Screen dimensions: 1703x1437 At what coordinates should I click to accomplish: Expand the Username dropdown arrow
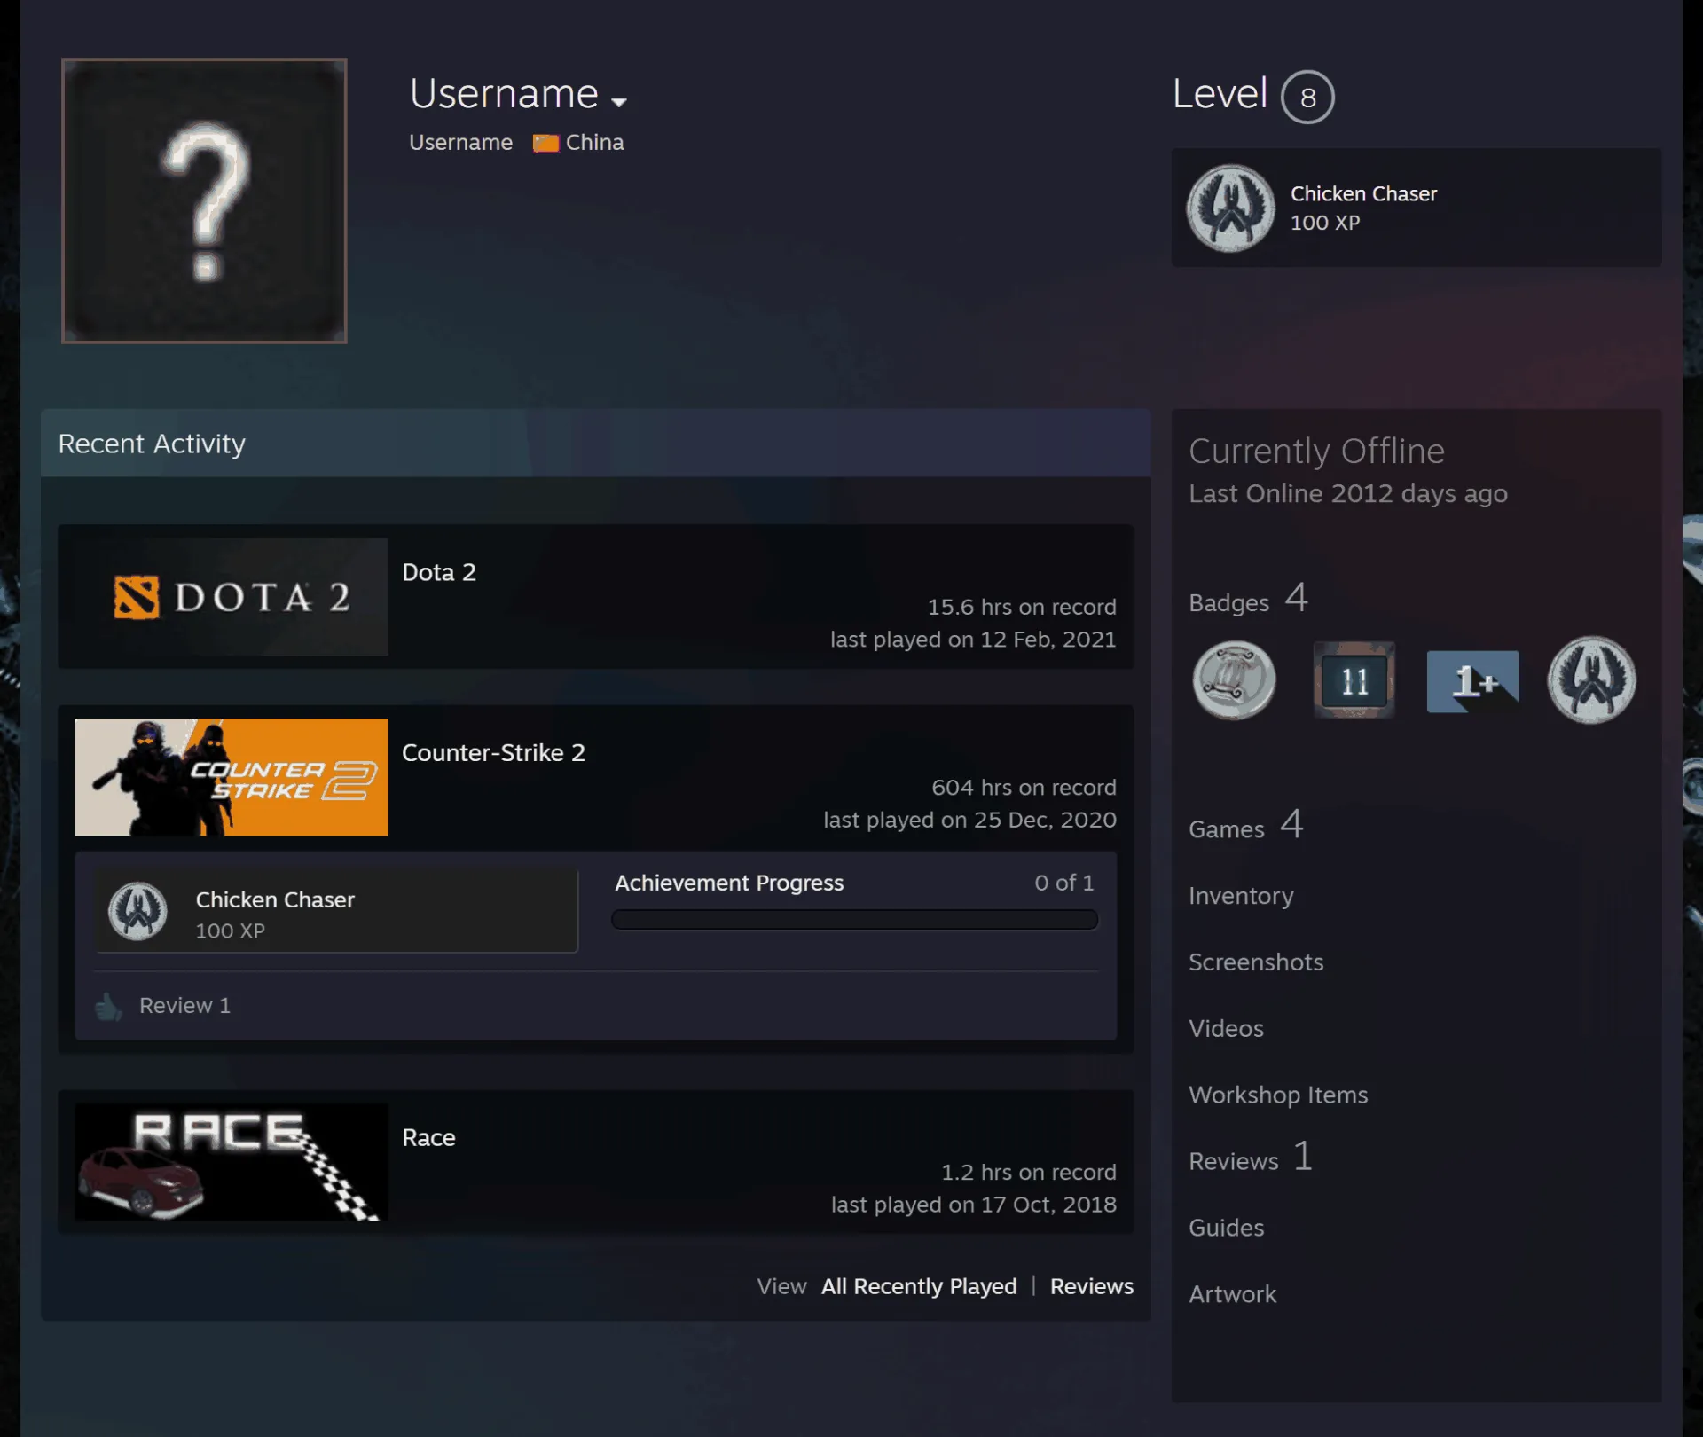[x=619, y=102]
